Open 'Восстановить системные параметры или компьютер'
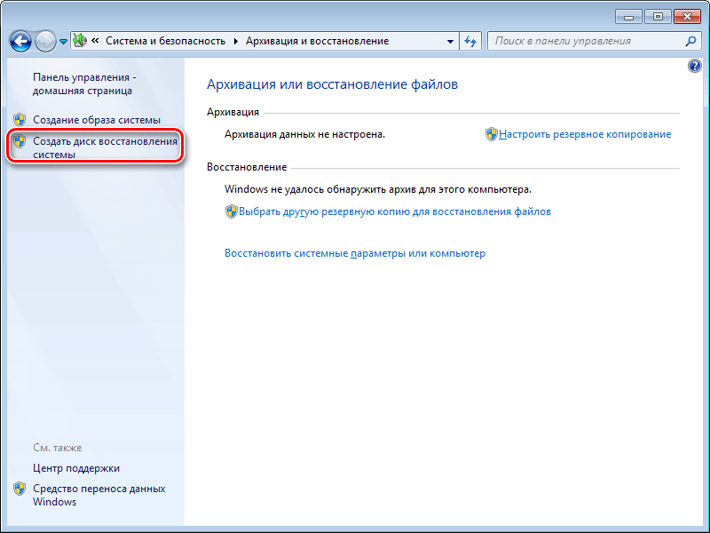Screen dimensions: 710x533 point(355,253)
